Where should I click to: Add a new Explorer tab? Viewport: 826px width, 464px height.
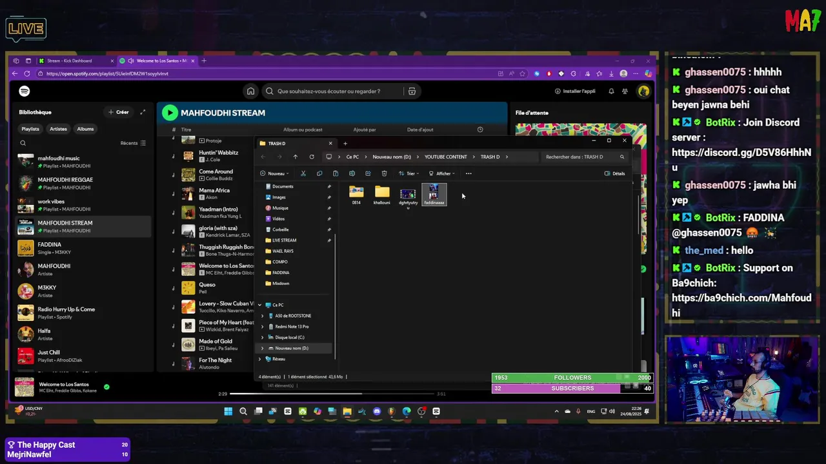click(x=345, y=143)
